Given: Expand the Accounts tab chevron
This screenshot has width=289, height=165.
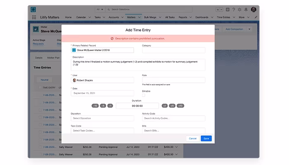Looking at the screenshot, I should [122, 17].
